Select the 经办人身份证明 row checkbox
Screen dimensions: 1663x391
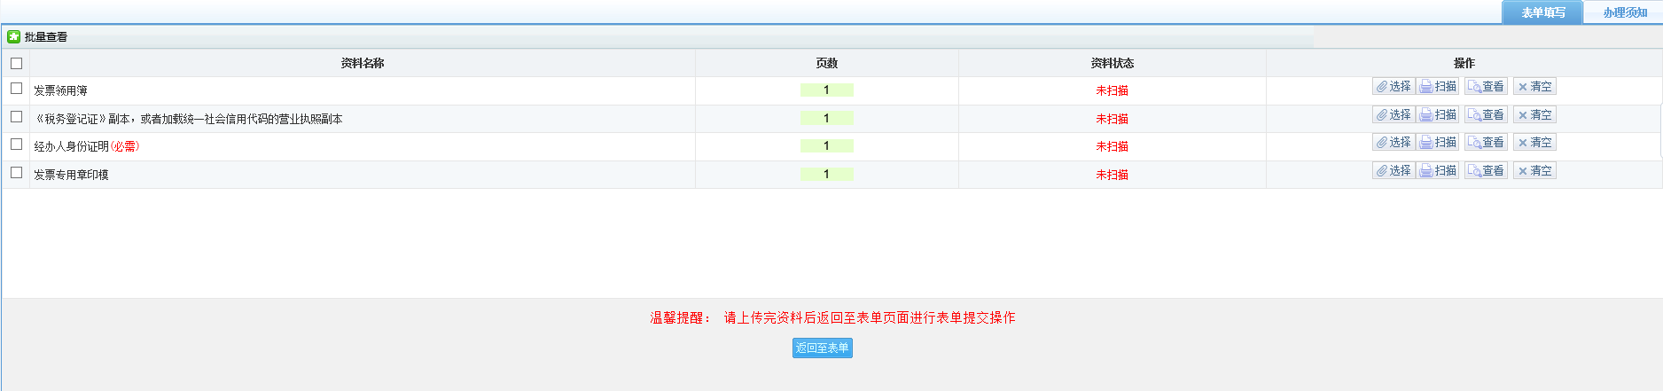pyautogui.click(x=16, y=145)
